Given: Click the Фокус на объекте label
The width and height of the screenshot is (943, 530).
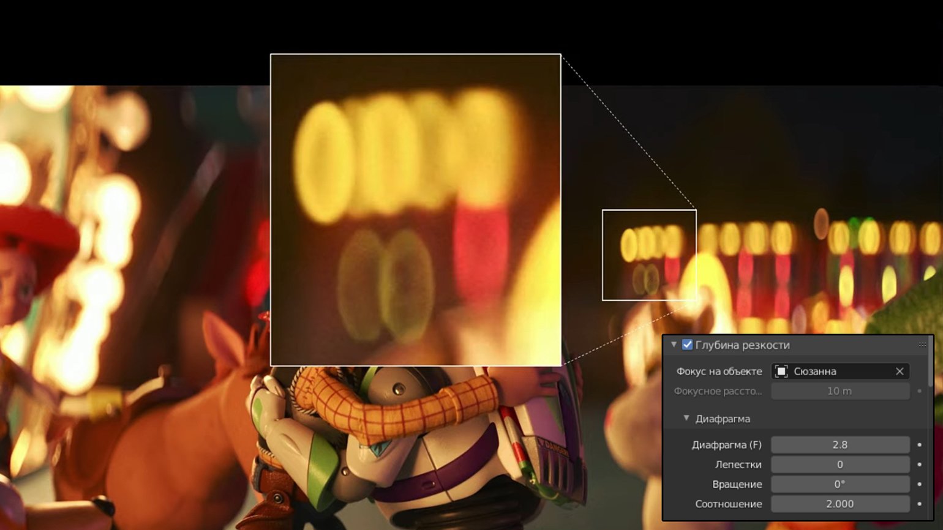Looking at the screenshot, I should 719,371.
